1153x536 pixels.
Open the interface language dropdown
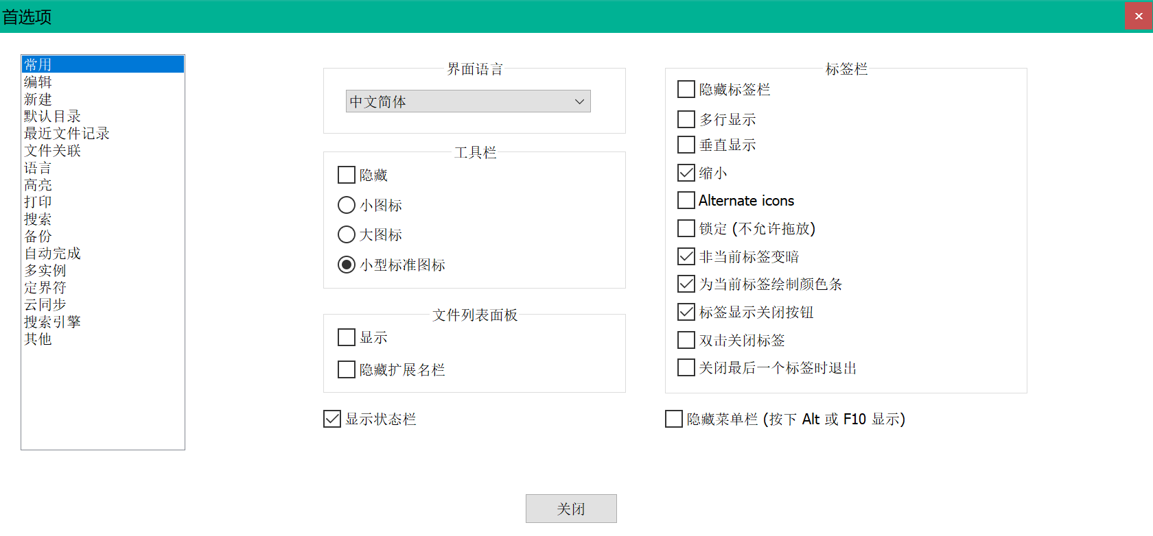[x=580, y=101]
